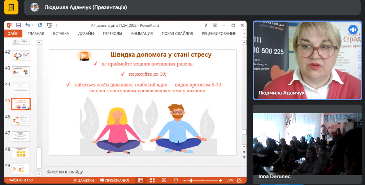Click the meeting exit door icon
The width and height of the screenshot is (365, 185).
(x=11, y=7)
